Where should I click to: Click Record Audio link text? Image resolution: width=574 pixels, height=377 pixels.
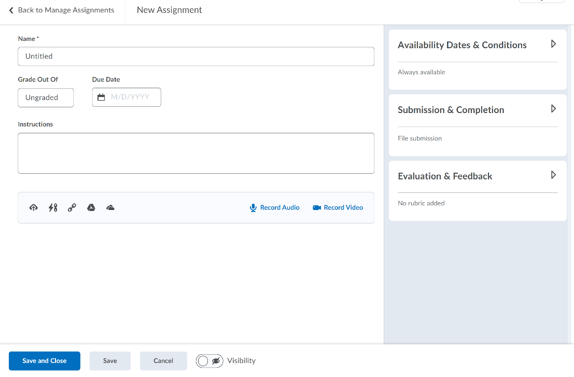click(x=279, y=207)
